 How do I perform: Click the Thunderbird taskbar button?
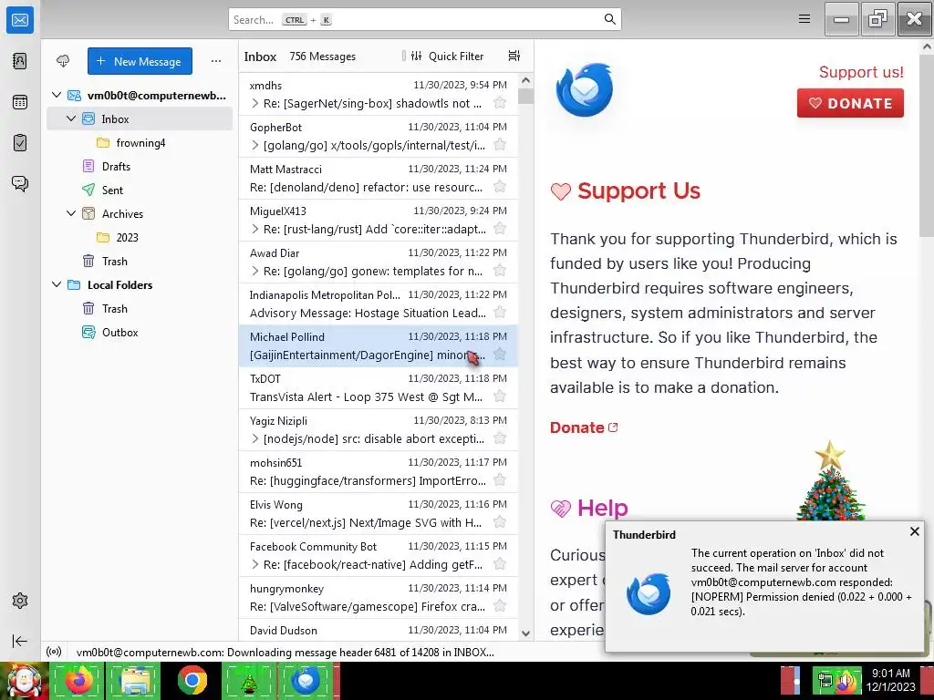tap(306, 680)
